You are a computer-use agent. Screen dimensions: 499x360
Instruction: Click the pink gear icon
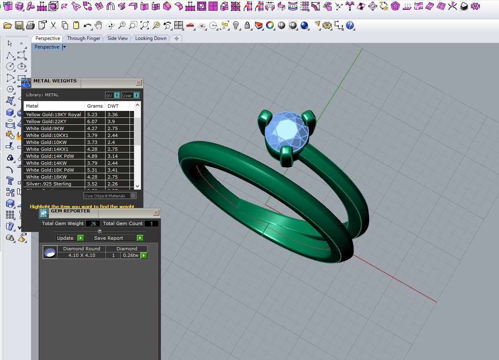pyautogui.click(x=475, y=6)
